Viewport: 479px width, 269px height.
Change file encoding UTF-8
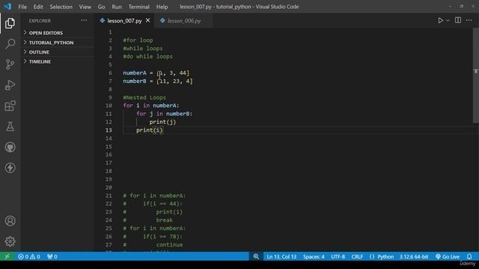tap(338, 256)
